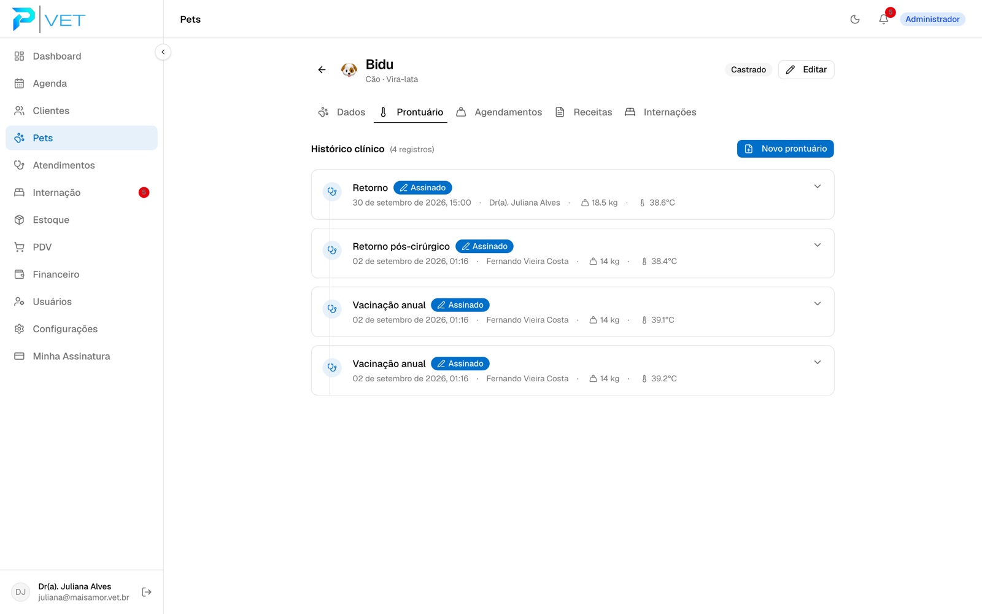Open Minha Assinatura page

(x=82, y=356)
